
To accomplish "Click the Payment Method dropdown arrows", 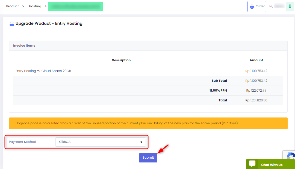I will click(141, 142).
